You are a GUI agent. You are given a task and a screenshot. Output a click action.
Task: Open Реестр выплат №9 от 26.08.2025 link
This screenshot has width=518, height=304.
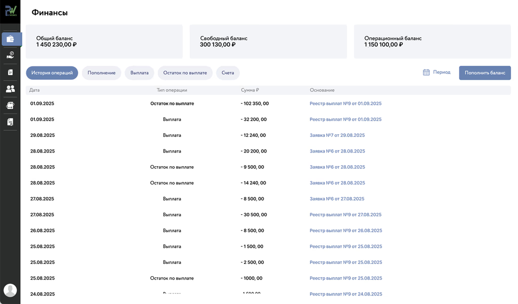point(346,231)
